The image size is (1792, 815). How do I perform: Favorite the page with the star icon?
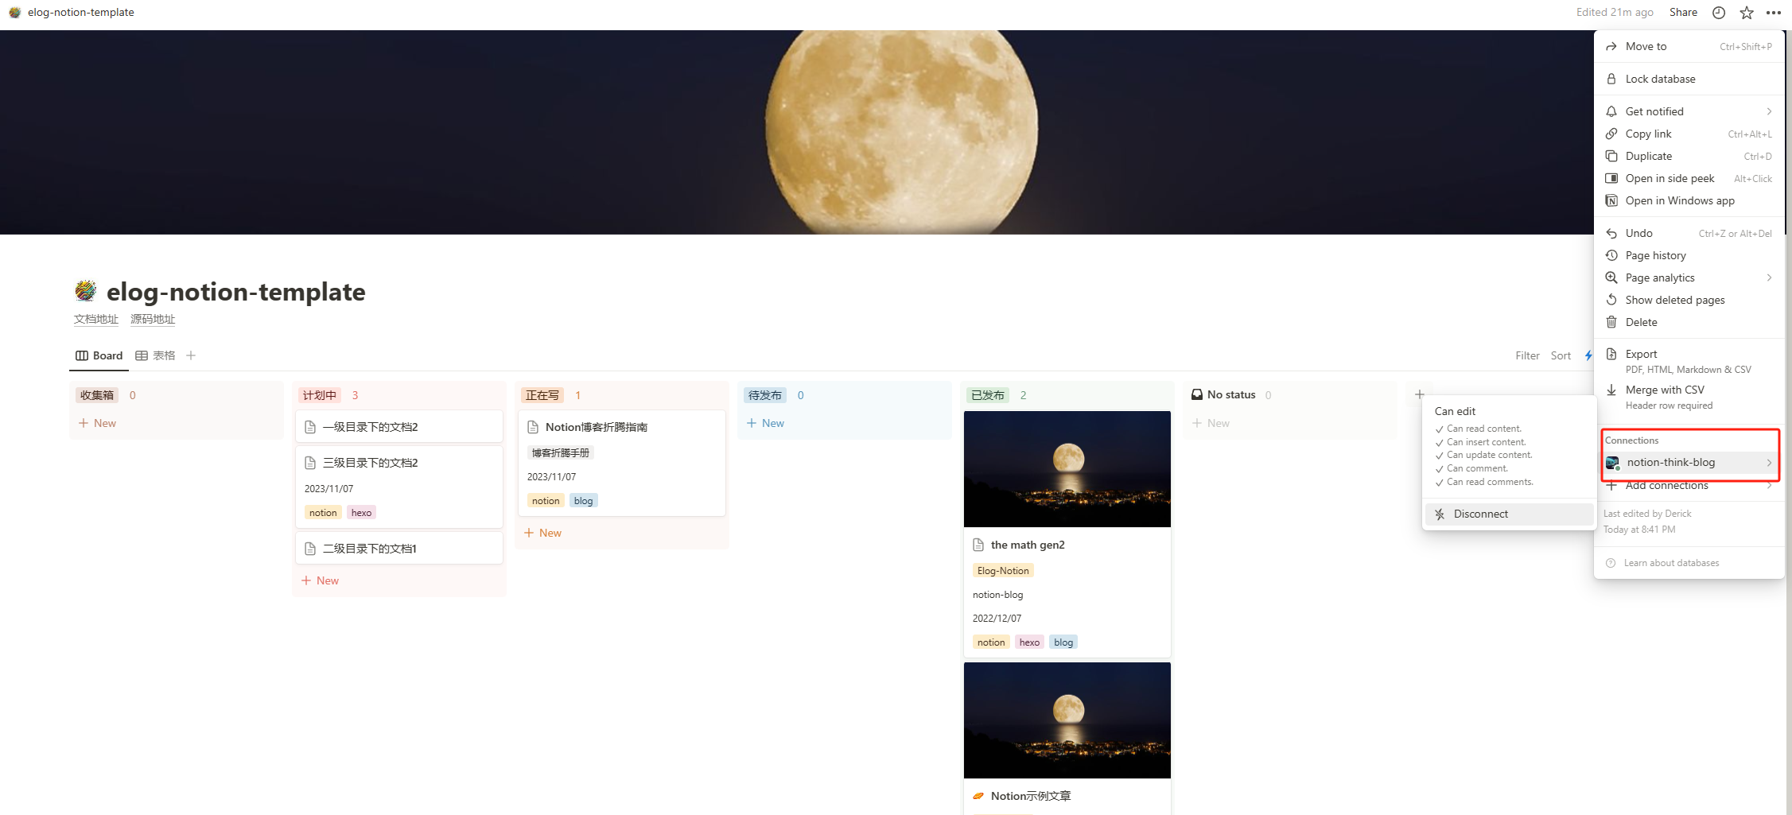tap(1747, 13)
